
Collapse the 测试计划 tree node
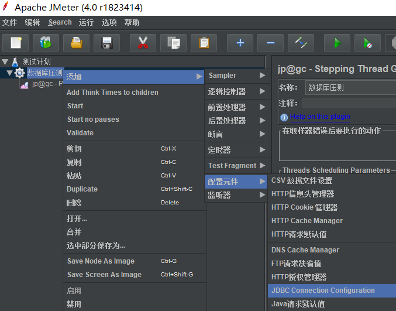[5, 61]
